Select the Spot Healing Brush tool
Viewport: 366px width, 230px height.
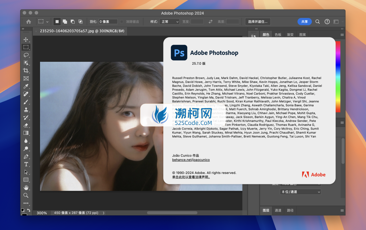tap(26, 94)
